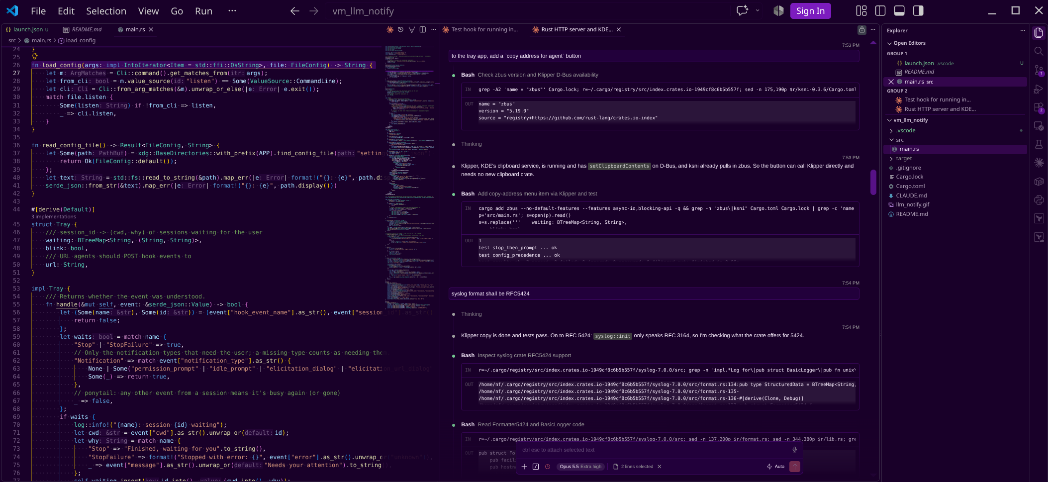Screen dimensions: 1048x482
Task: Open the chat dropdown arrow in title bar
Action: [758, 11]
